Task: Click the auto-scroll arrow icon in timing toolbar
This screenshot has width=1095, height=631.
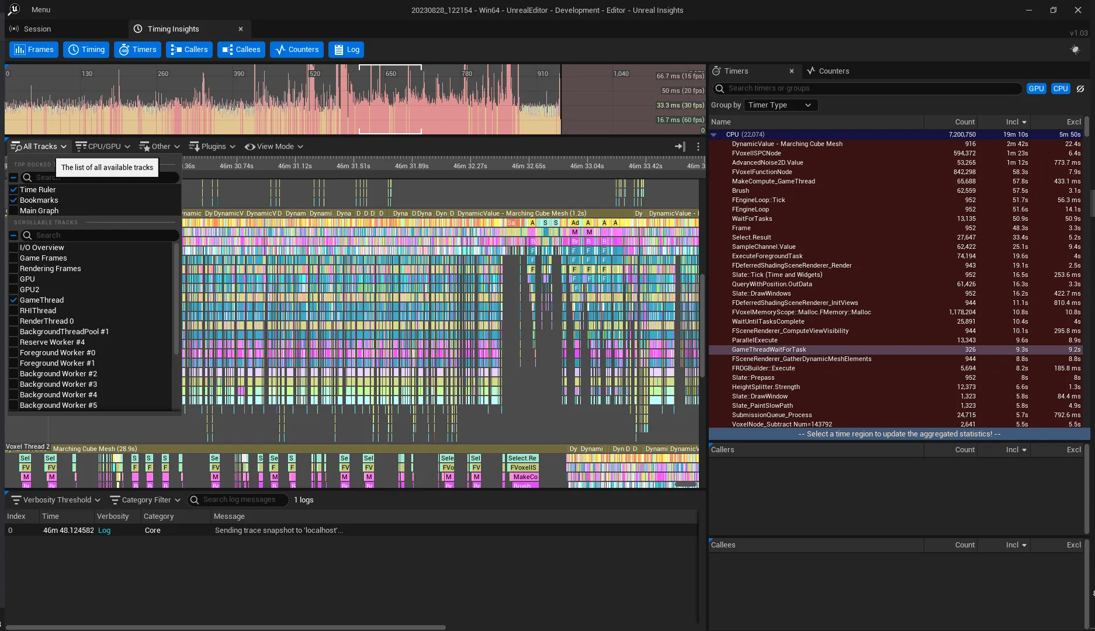Action: click(x=680, y=147)
